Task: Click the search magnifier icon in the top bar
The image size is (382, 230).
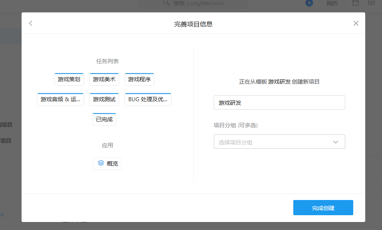Action: pos(166,3)
